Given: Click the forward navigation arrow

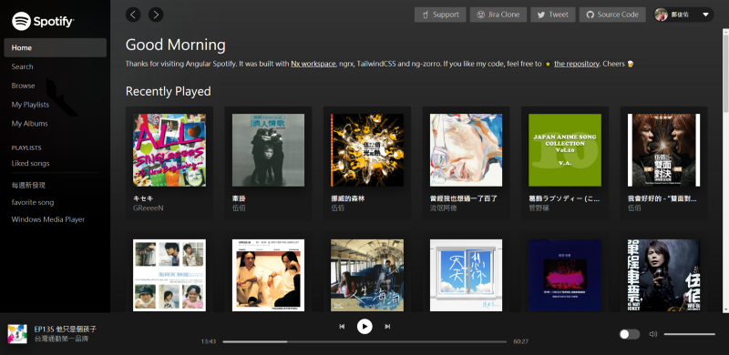Looking at the screenshot, I should click(x=156, y=15).
